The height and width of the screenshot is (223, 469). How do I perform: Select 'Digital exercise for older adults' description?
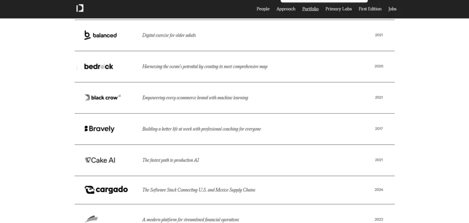[x=169, y=35]
